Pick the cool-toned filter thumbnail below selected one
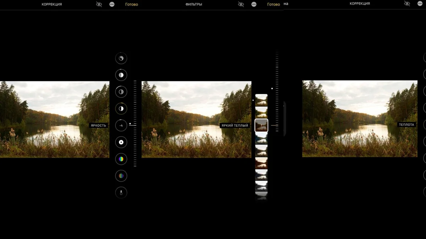Viewport: 426px width, 239px height. coord(261,138)
